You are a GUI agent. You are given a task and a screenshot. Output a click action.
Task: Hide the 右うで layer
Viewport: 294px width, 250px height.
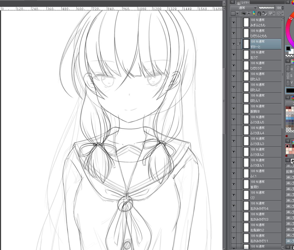(234, 55)
